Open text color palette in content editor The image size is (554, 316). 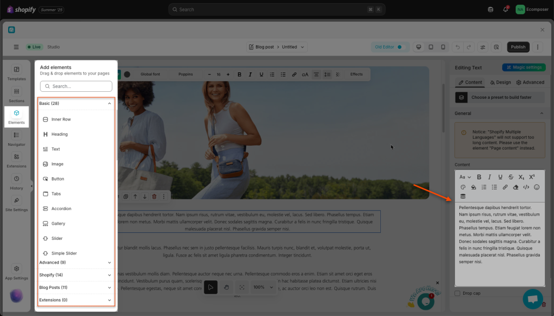(x=463, y=187)
